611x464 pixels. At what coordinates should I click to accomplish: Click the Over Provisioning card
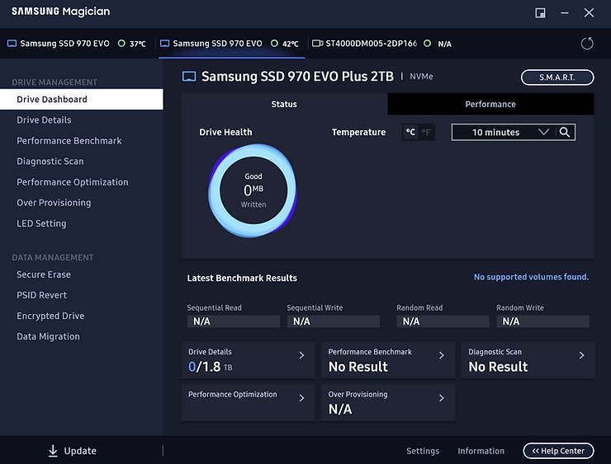(387, 402)
